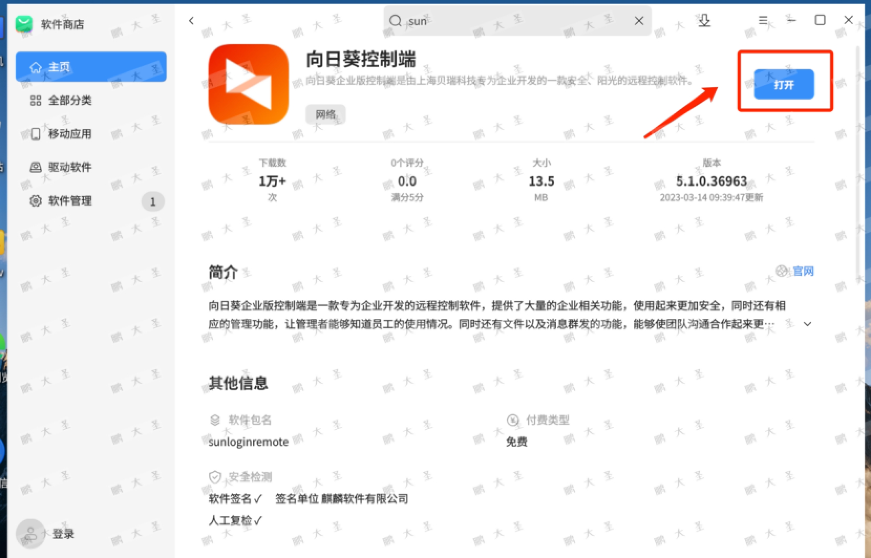The height and width of the screenshot is (558, 871).
Task: Click the app title 向日葵控制端
Action: tap(361, 59)
